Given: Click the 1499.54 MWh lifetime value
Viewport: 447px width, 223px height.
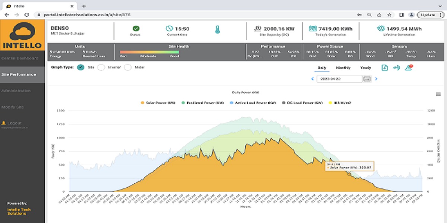Looking at the screenshot, I should click(x=404, y=29).
